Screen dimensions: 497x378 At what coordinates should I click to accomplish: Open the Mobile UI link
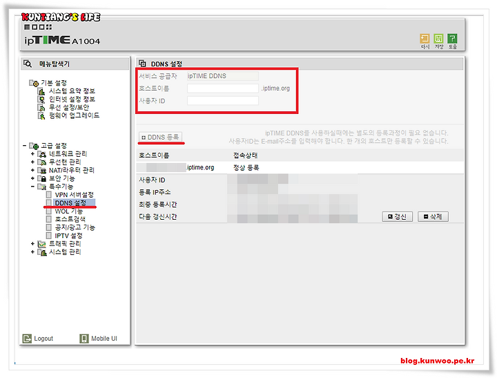104,339
